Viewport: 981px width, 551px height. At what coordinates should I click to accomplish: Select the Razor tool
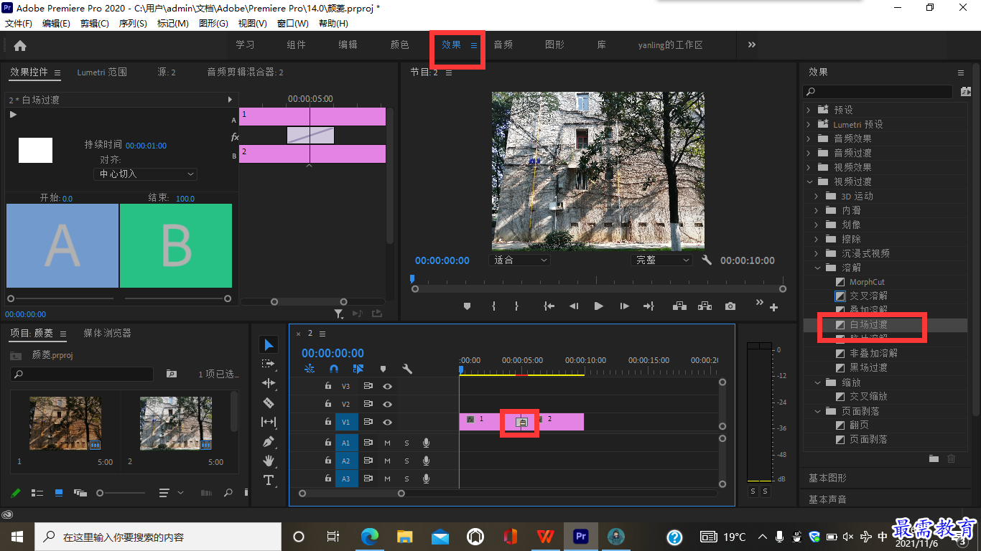click(x=269, y=402)
